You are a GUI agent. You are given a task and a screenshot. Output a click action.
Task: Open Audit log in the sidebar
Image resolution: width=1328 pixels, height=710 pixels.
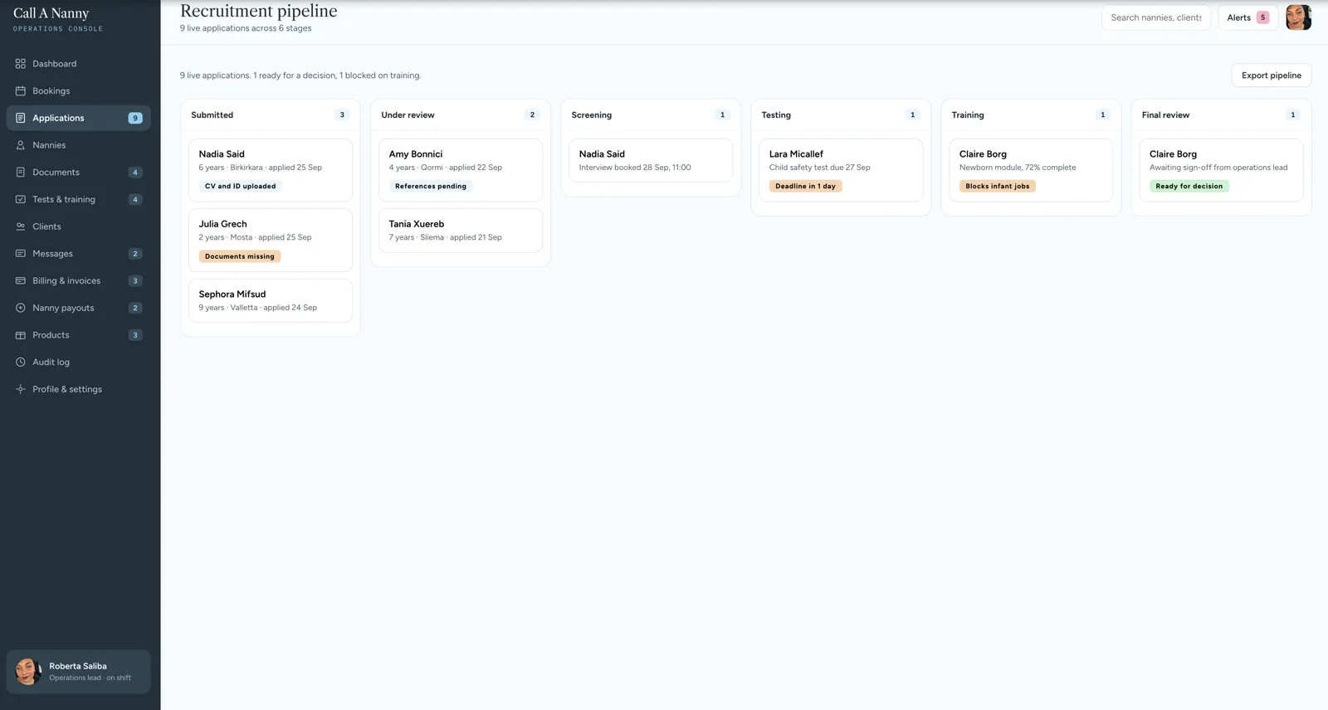[x=79, y=362]
